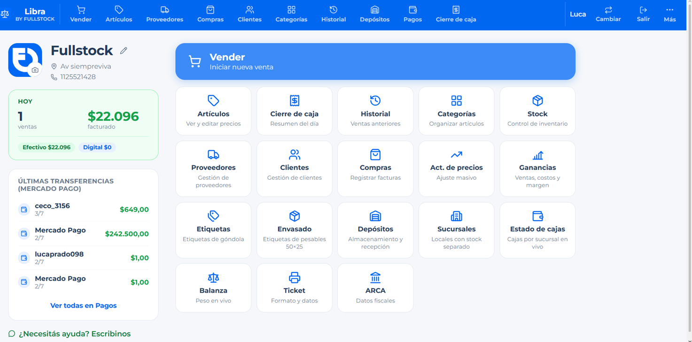Click the Digital $0 badge
Image resolution: width=692 pixels, height=342 pixels.
[97, 147]
